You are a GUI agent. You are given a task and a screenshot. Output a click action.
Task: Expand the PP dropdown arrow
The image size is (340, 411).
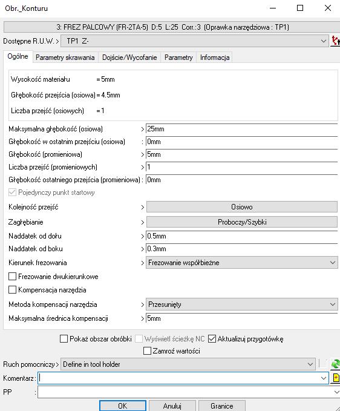[x=336, y=392]
